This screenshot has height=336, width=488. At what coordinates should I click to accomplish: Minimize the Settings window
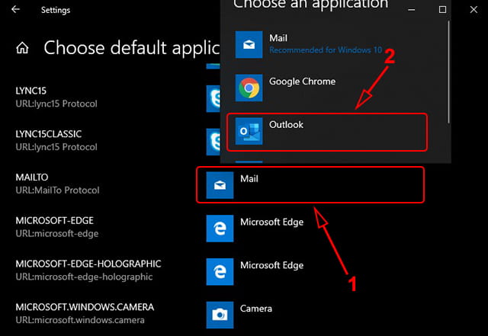pyautogui.click(x=412, y=10)
